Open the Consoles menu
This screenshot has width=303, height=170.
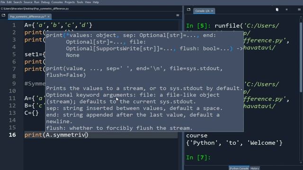tap(57, 2)
